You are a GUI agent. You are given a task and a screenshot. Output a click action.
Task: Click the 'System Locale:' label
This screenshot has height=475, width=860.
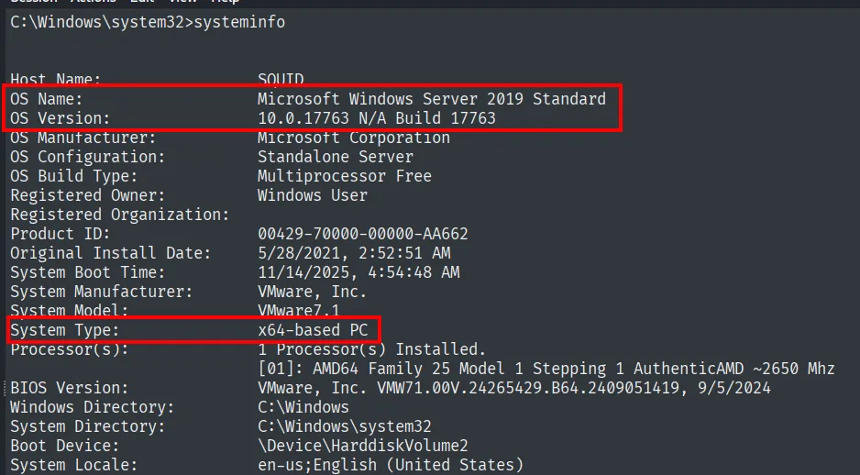tap(74, 465)
